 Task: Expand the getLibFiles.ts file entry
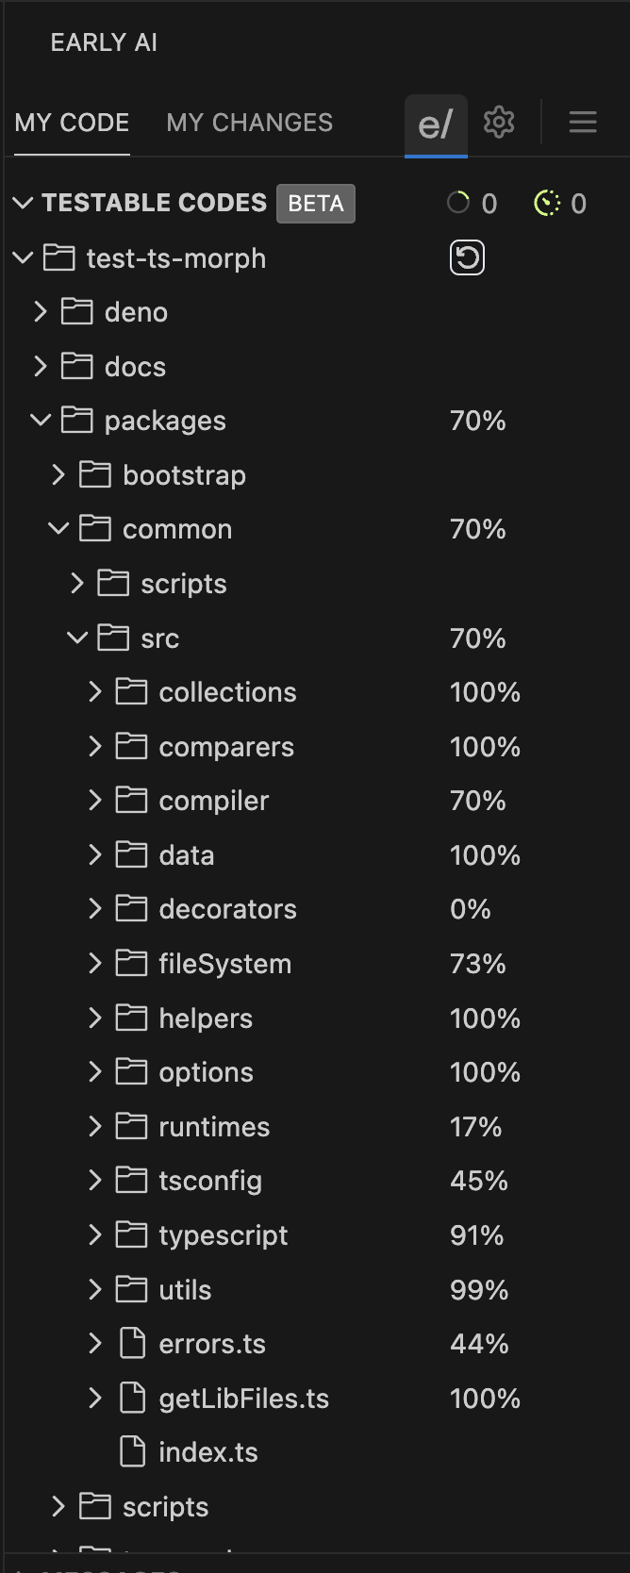tap(95, 1399)
